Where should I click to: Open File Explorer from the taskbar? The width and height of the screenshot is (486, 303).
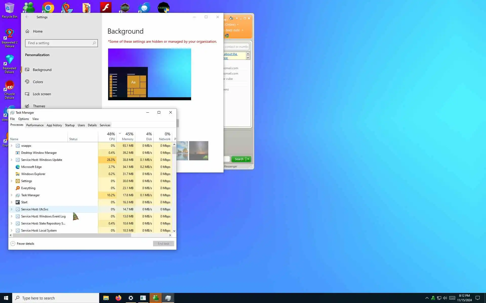coord(106,298)
